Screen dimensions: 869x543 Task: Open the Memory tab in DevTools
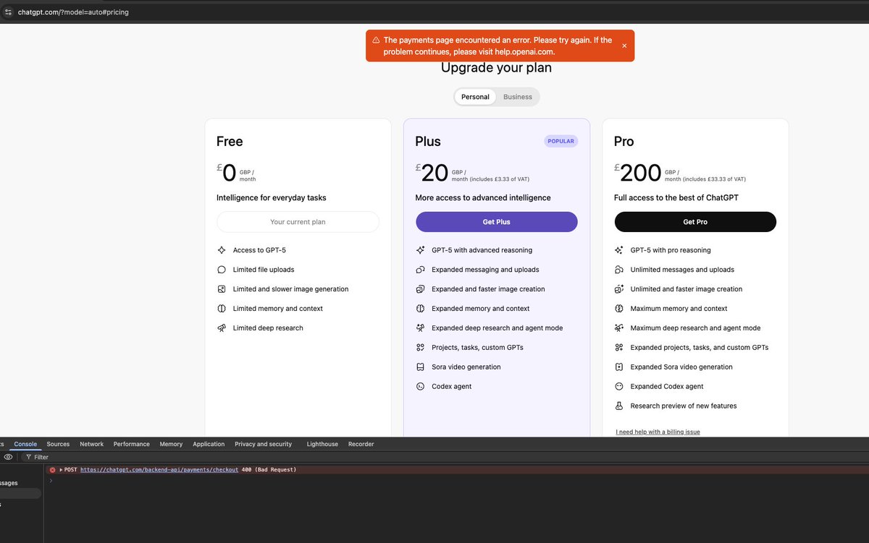click(171, 444)
